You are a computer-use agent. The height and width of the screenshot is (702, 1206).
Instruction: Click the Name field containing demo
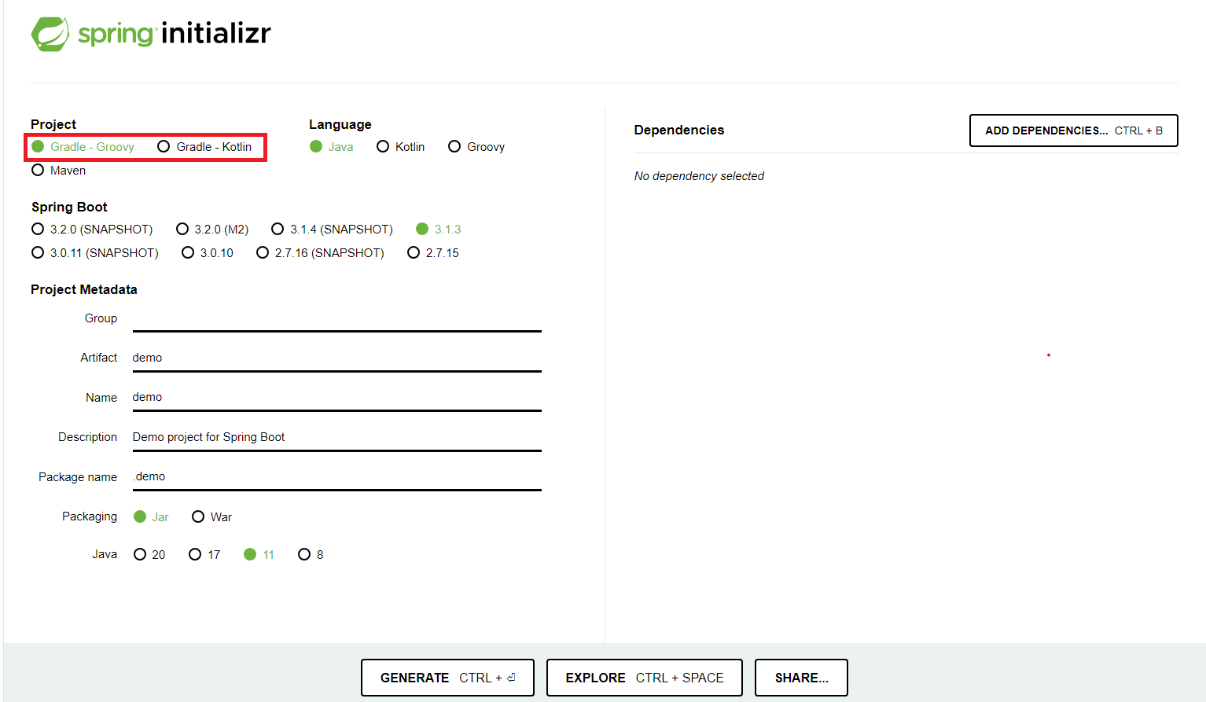(336, 397)
